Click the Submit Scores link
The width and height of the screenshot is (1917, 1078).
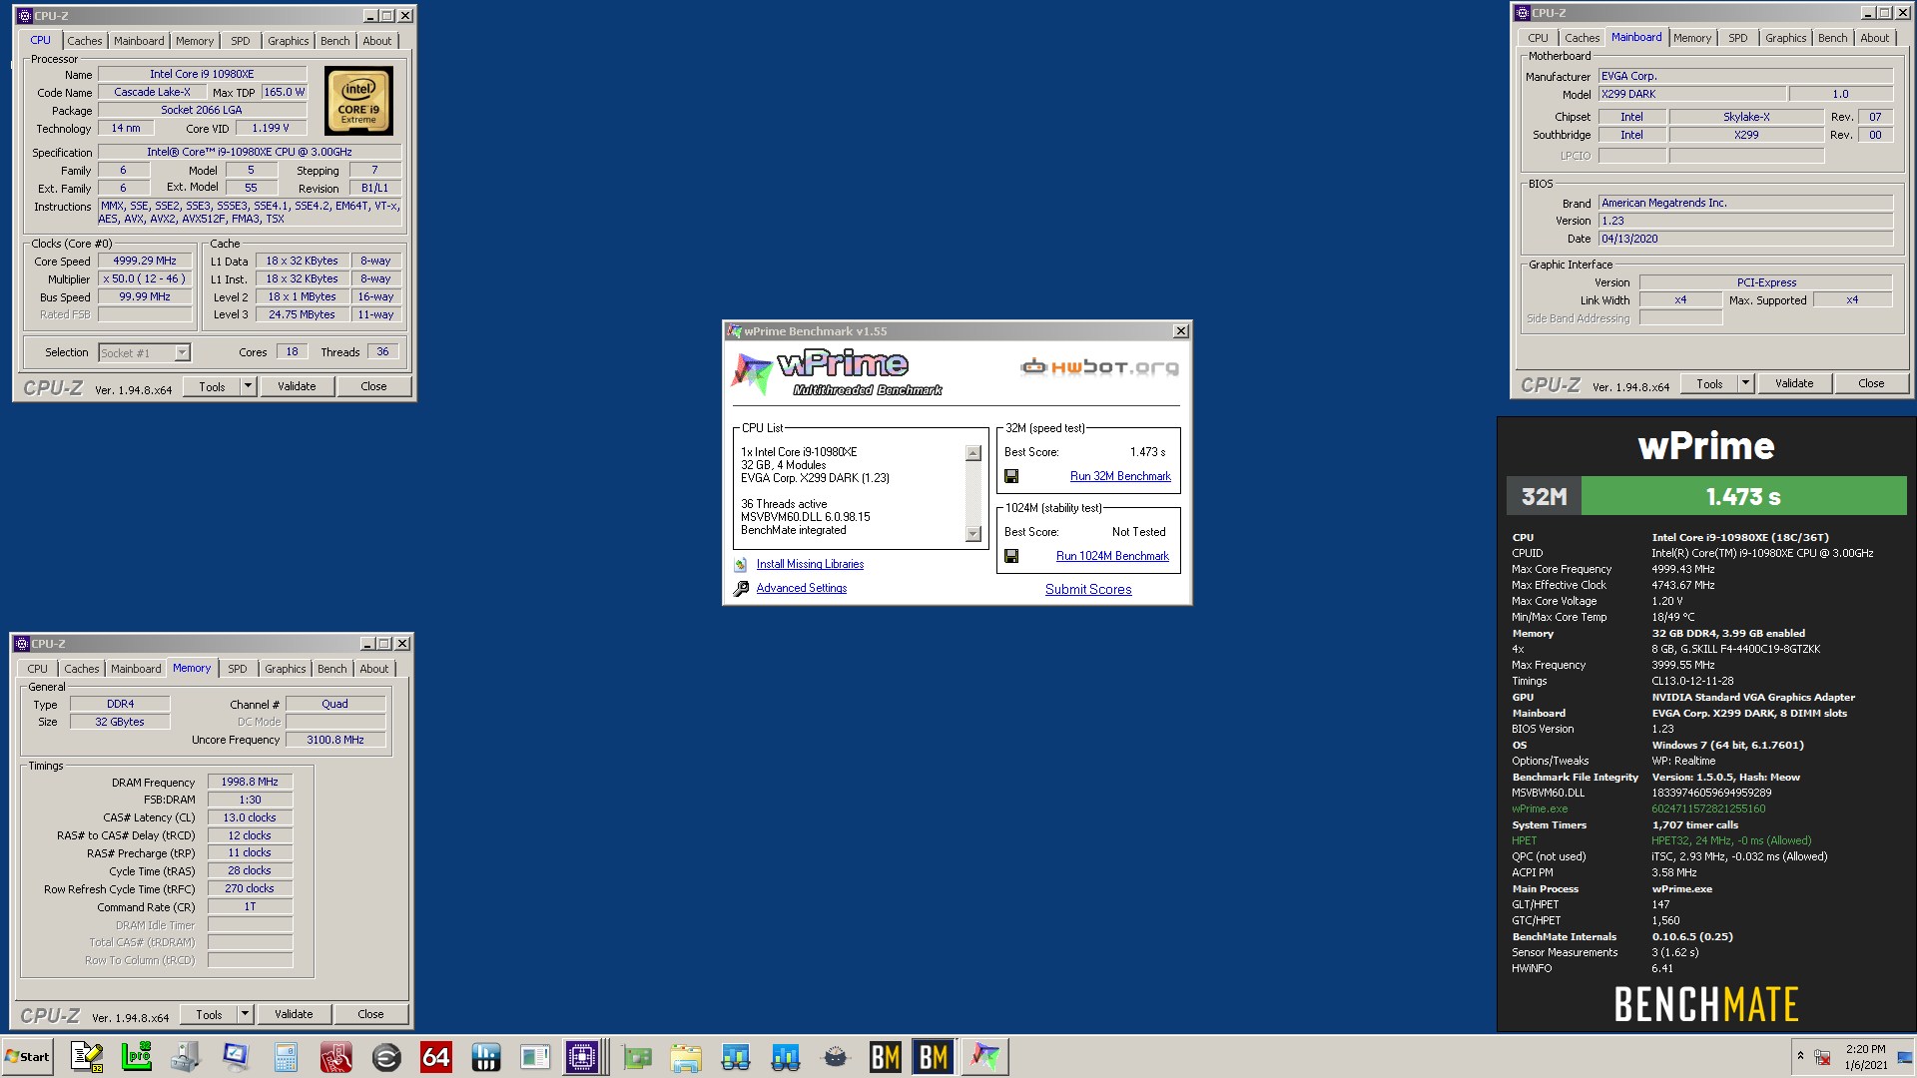pyautogui.click(x=1088, y=589)
